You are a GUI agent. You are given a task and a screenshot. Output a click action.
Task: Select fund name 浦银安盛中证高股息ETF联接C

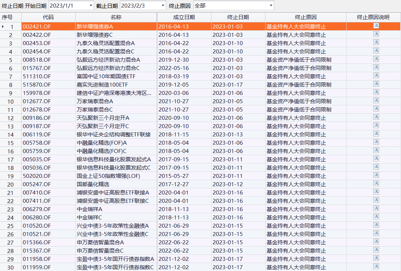[113, 201]
